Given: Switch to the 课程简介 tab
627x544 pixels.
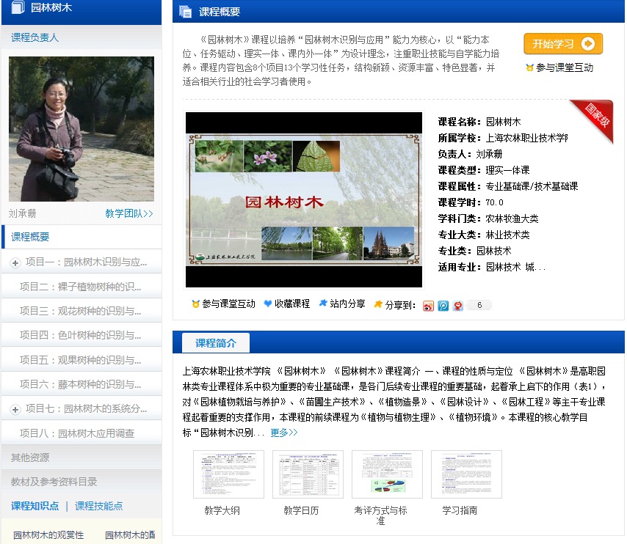Looking at the screenshot, I should (x=216, y=343).
